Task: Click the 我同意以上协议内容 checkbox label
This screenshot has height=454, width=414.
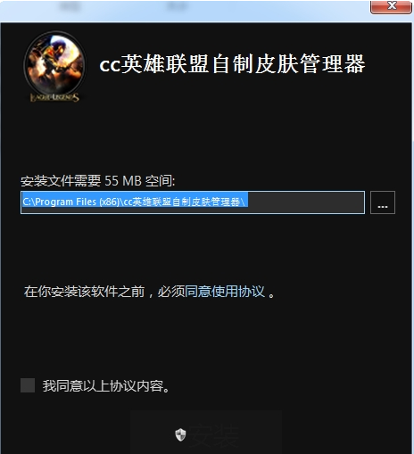Action: coord(106,386)
